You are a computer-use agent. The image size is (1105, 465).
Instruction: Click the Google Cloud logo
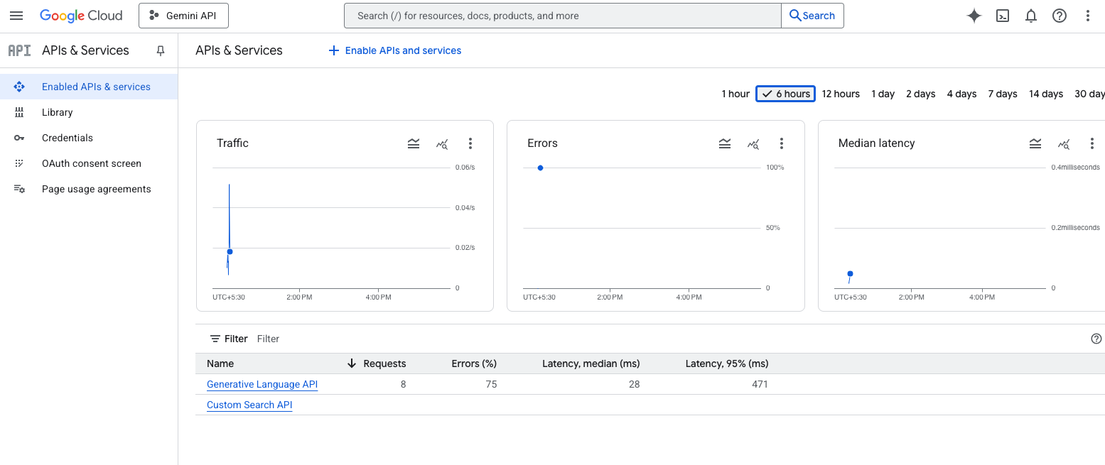point(81,16)
